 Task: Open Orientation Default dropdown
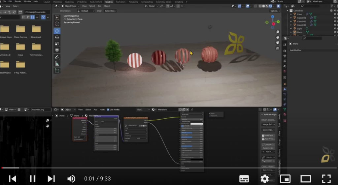pos(86,11)
